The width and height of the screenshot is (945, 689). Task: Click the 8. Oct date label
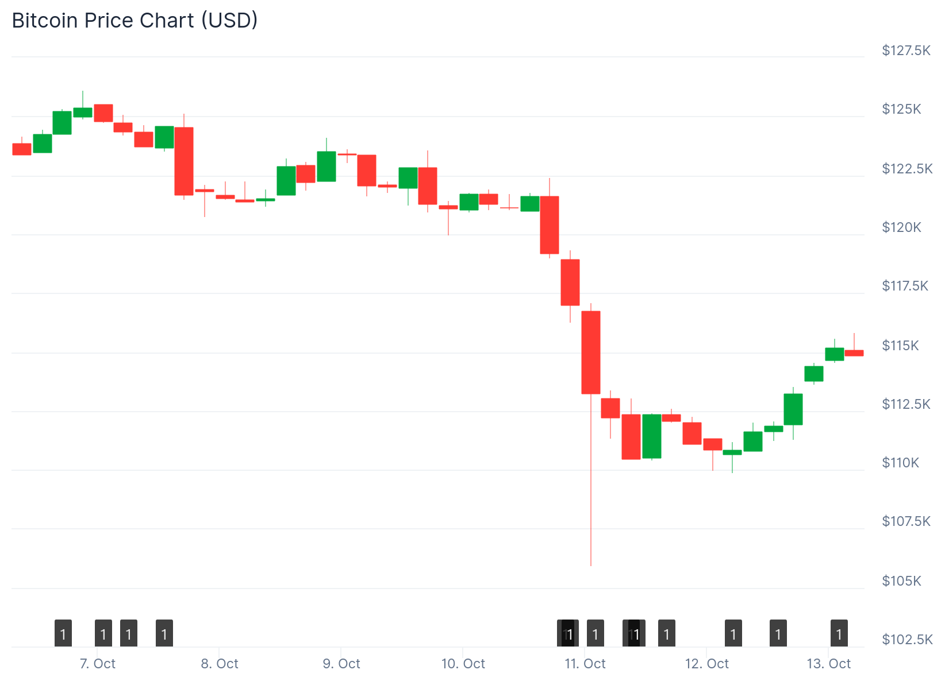coord(220,664)
